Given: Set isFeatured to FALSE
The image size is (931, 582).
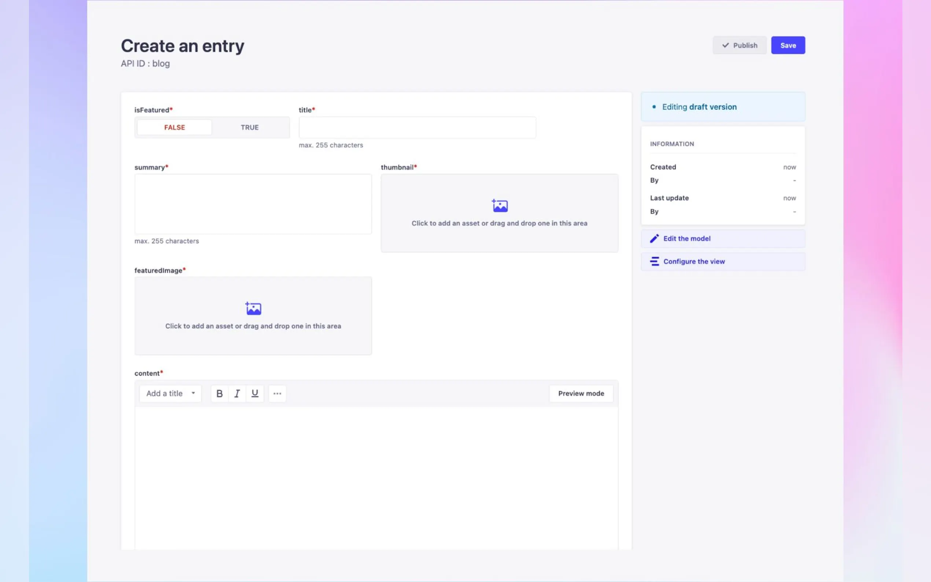Looking at the screenshot, I should pyautogui.click(x=174, y=128).
